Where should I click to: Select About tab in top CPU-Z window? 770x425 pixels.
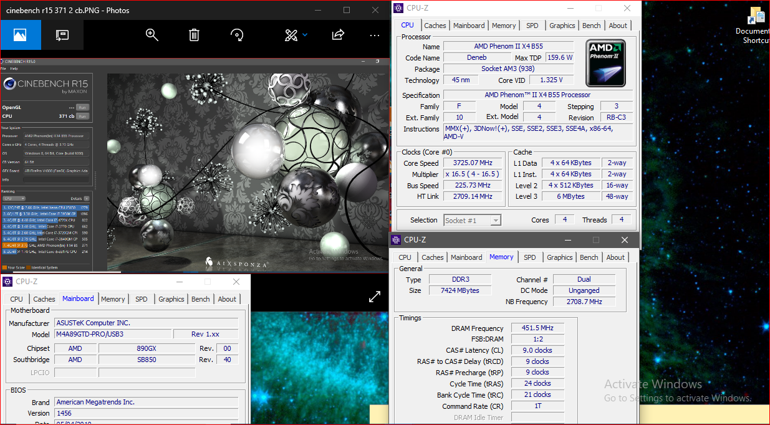618,26
